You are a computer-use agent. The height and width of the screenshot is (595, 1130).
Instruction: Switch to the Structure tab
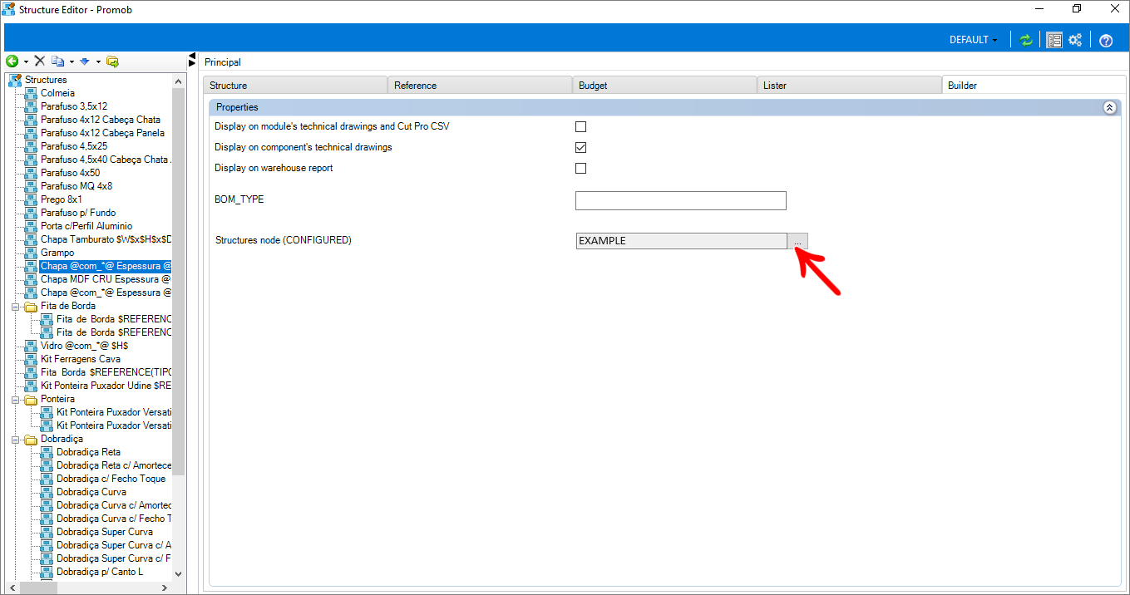(x=295, y=85)
